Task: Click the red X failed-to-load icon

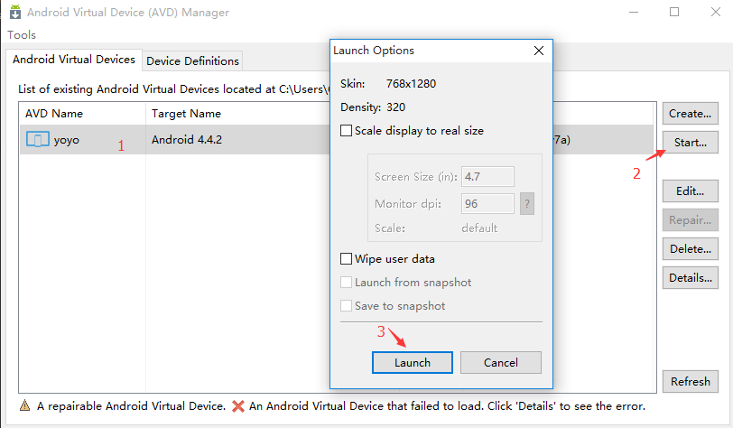Action: coord(238,406)
